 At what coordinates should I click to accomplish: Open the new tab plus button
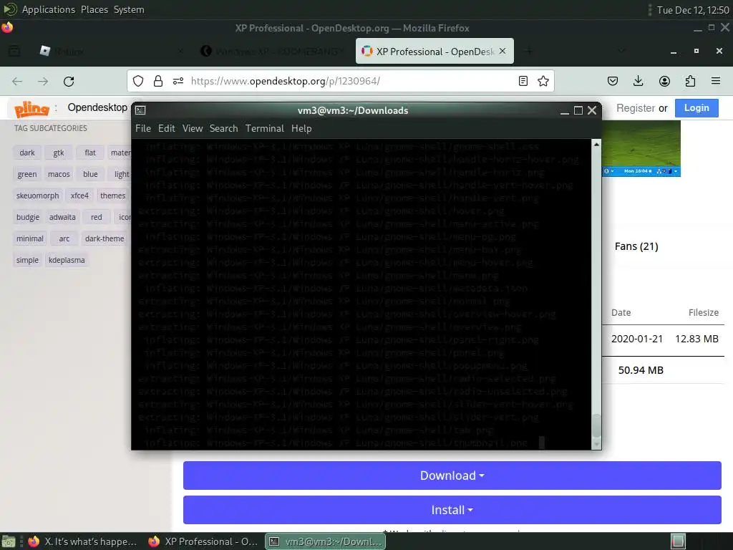click(x=529, y=51)
